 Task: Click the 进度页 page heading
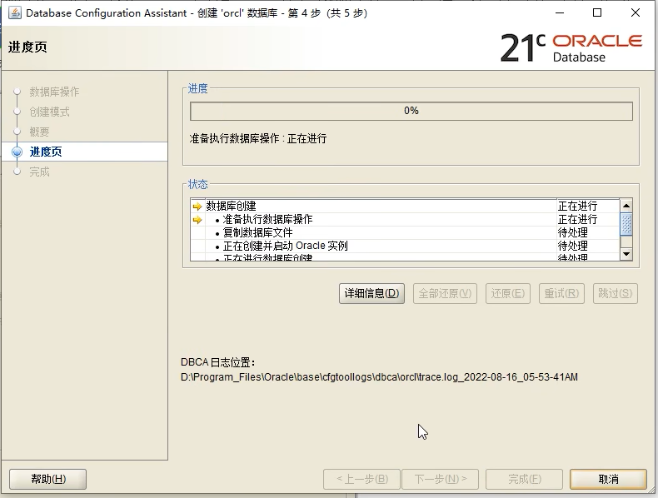pyautogui.click(x=27, y=47)
